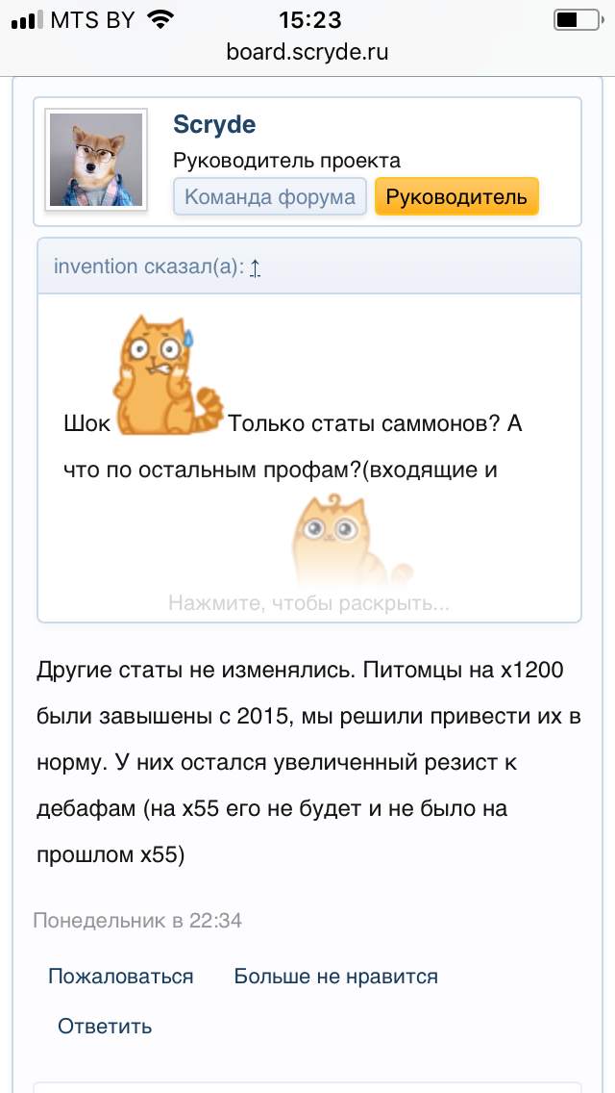Open the Scryde profile username link
Viewport: 615px width, 1093px height.
pos(213,124)
